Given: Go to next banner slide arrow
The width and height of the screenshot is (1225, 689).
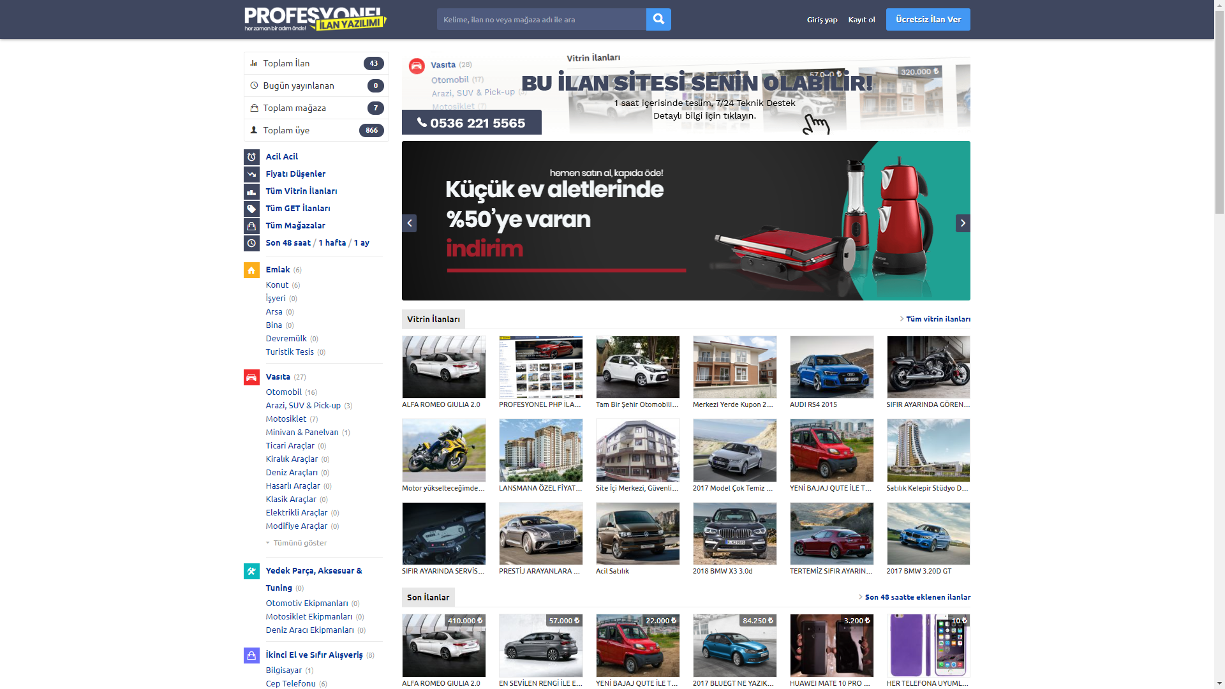Looking at the screenshot, I should click(x=962, y=223).
